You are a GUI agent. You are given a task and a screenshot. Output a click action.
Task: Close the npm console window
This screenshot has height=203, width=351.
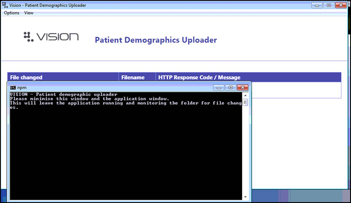(242, 87)
